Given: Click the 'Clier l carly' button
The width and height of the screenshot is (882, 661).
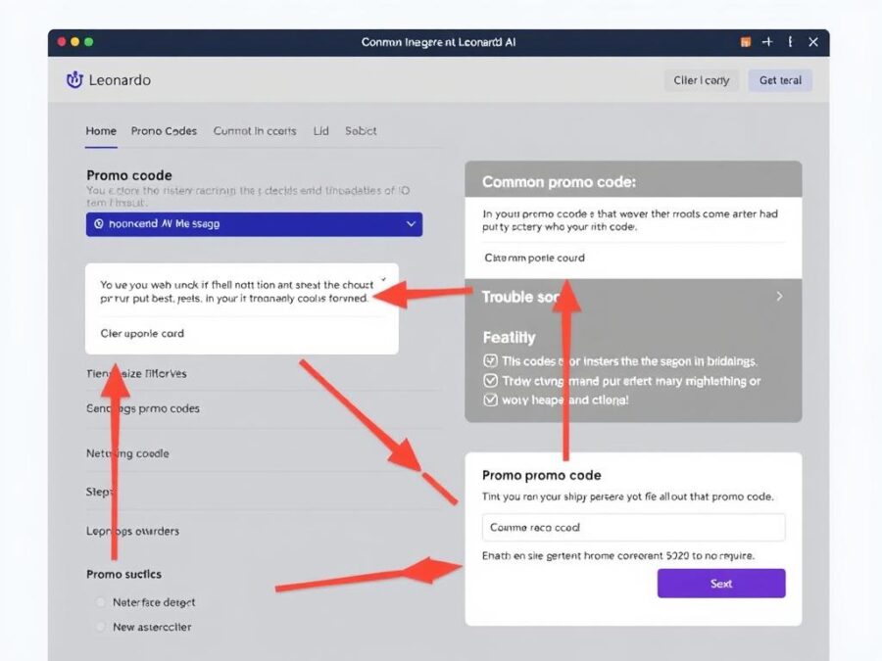Looking at the screenshot, I should pos(701,79).
